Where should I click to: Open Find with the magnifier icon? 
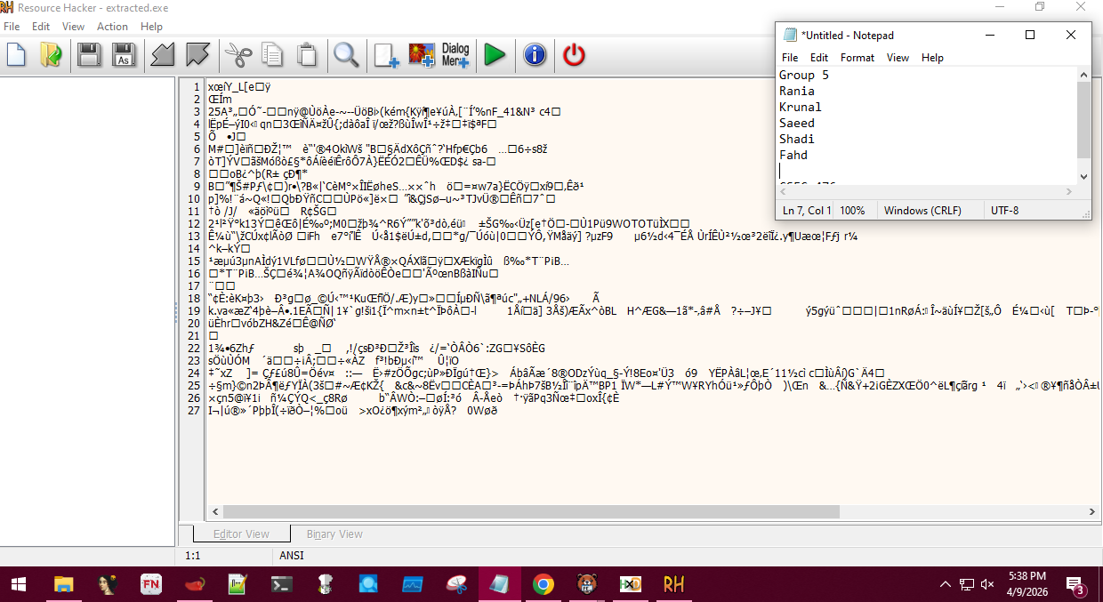[x=346, y=54]
